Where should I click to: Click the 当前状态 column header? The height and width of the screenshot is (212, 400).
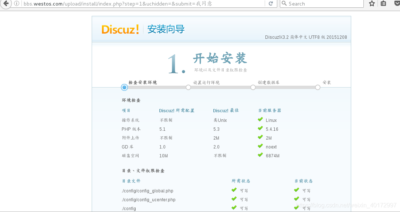pyautogui.click(x=303, y=181)
